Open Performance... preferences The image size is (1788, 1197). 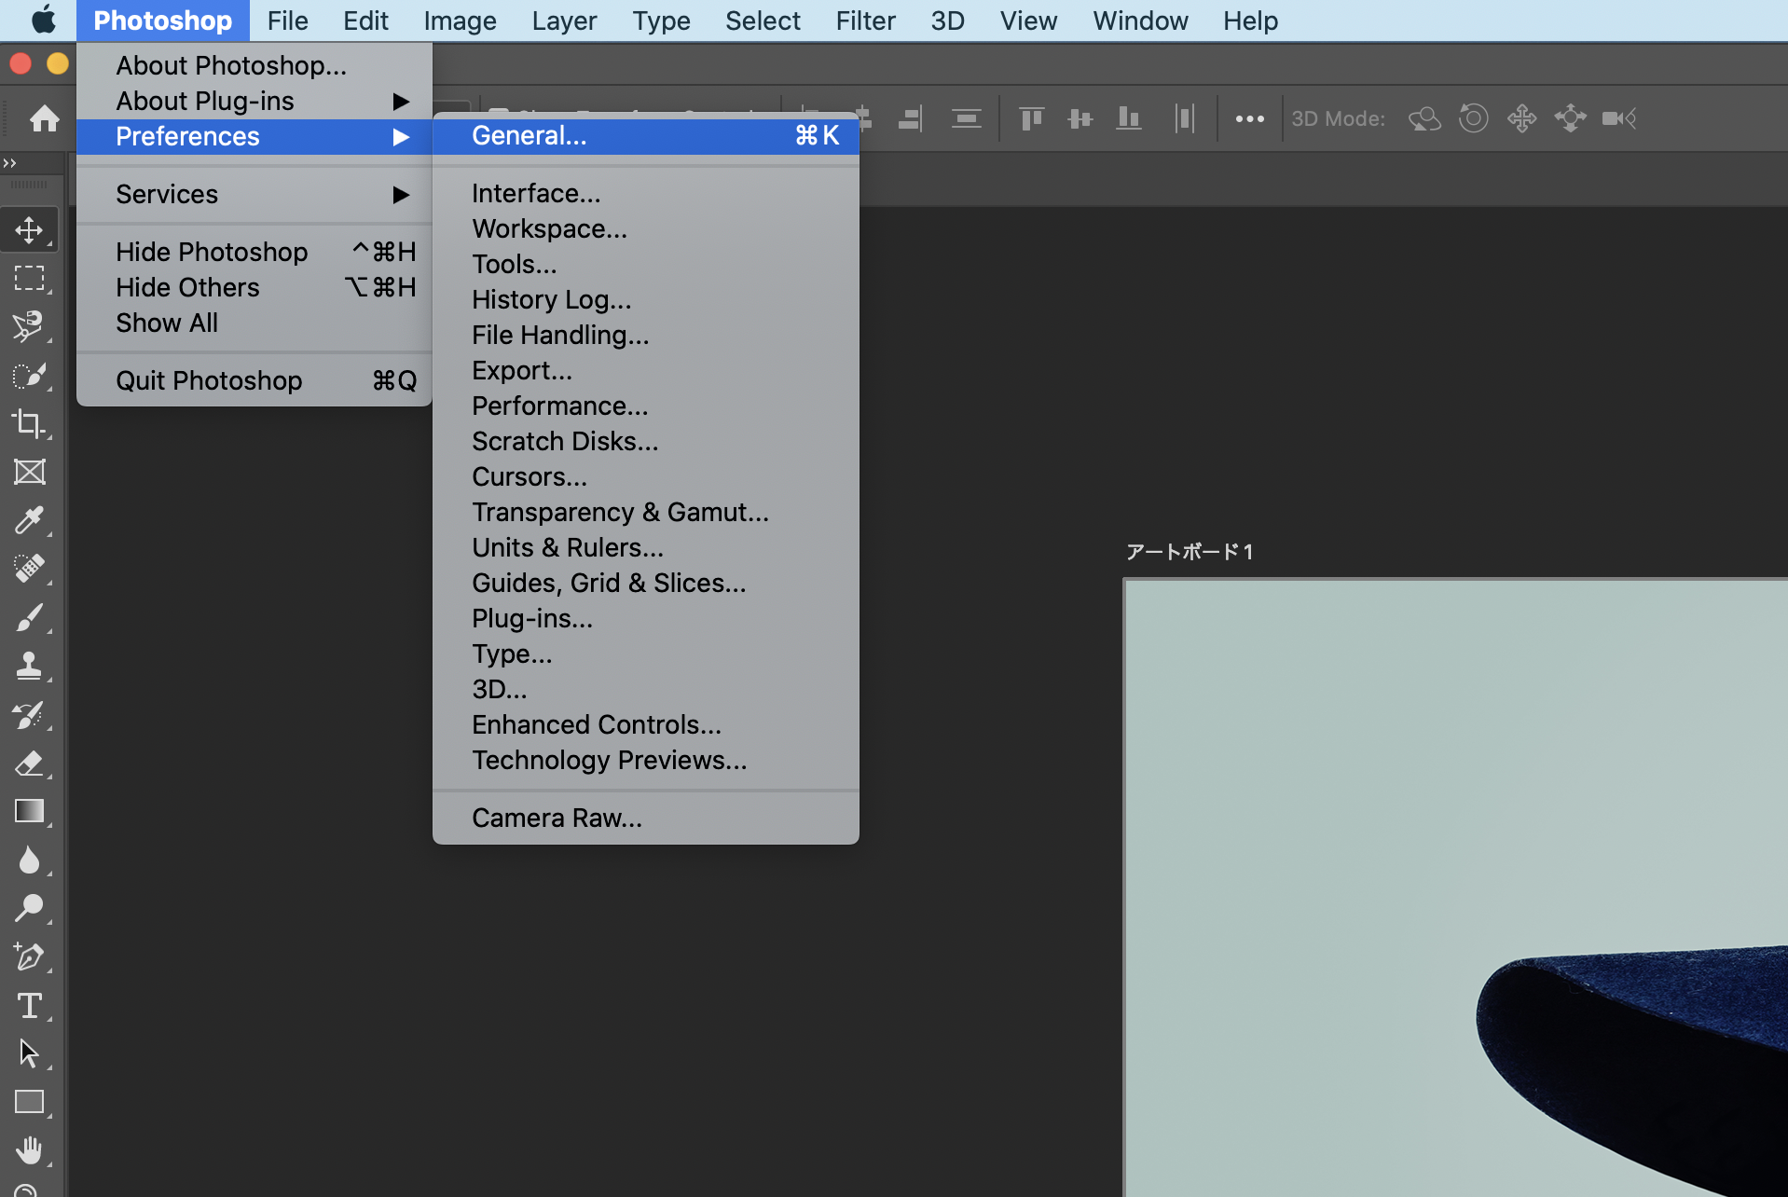[x=645, y=406]
